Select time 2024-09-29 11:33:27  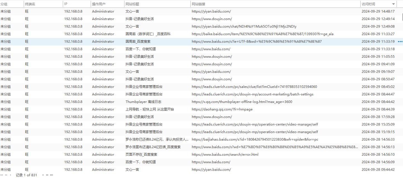(378, 34)
